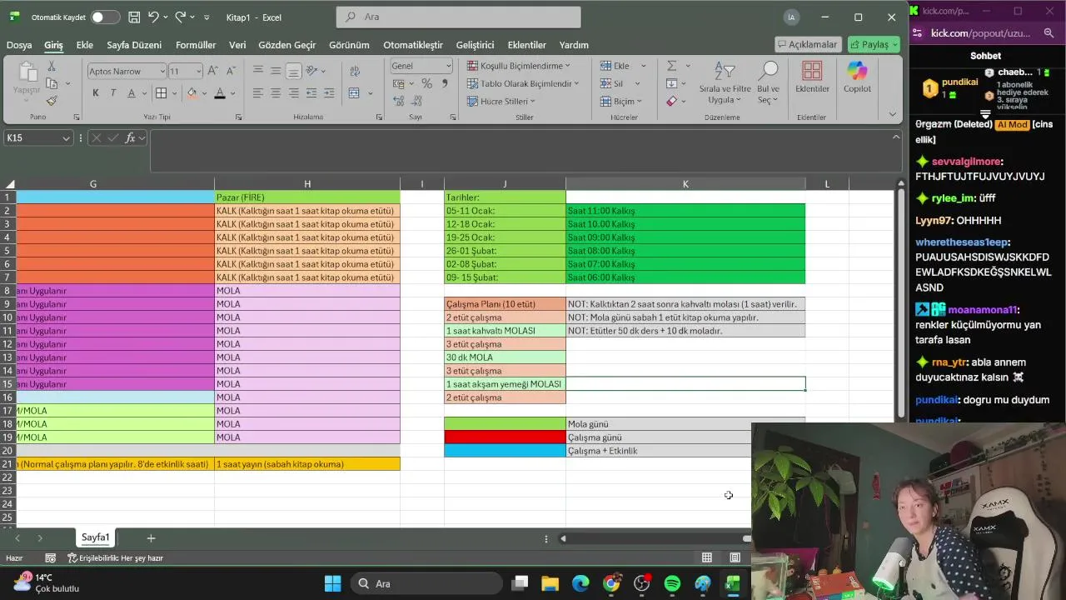Screen dimensions: 1066x600
Task: Open the Copilot button
Action: (857, 77)
